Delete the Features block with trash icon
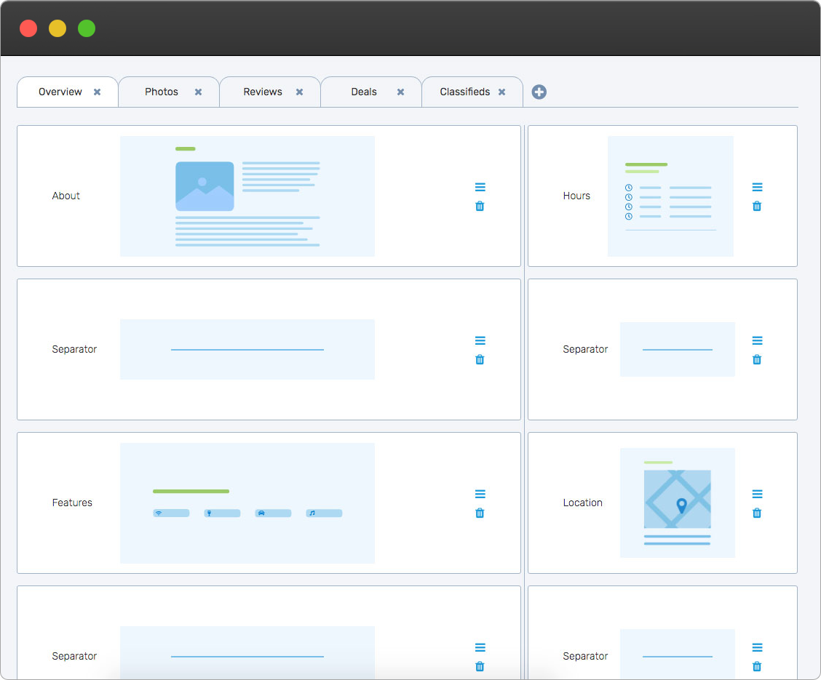 tap(480, 513)
